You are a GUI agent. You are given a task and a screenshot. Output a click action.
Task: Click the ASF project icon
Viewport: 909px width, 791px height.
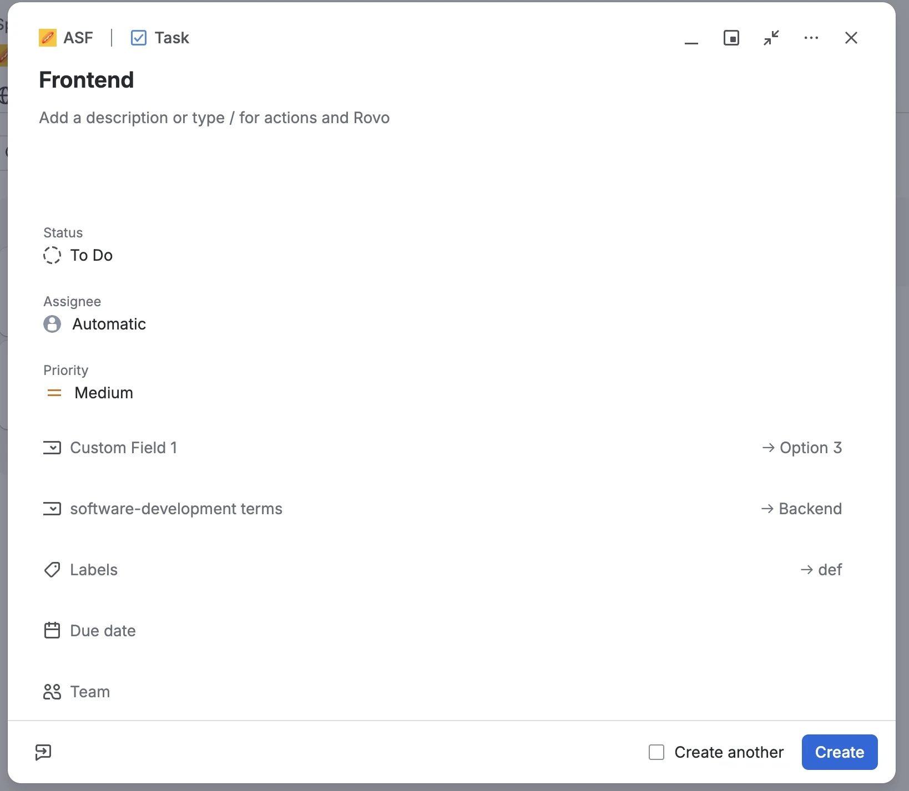(48, 38)
